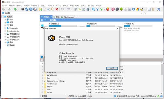164x99 pixels.
Task: Click the Undo toolbar icon
Action: pos(62,9)
